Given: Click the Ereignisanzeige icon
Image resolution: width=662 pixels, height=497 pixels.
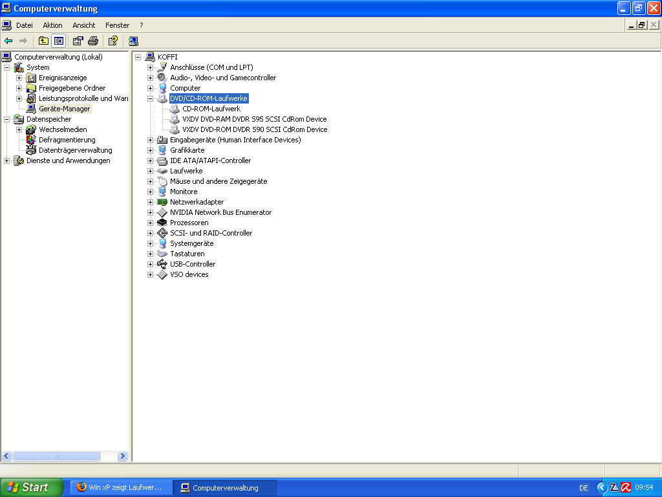Looking at the screenshot, I should coord(31,78).
